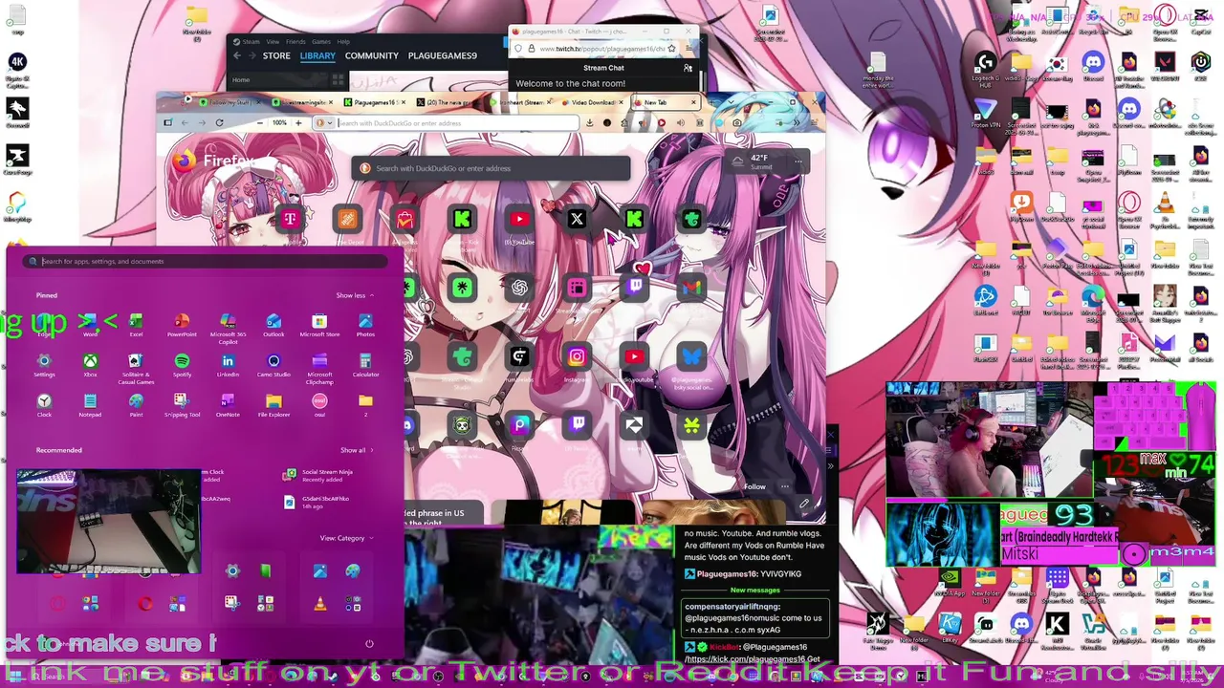The image size is (1224, 688).
Task: Switch to Video Download Firefox tab
Action: [594, 102]
